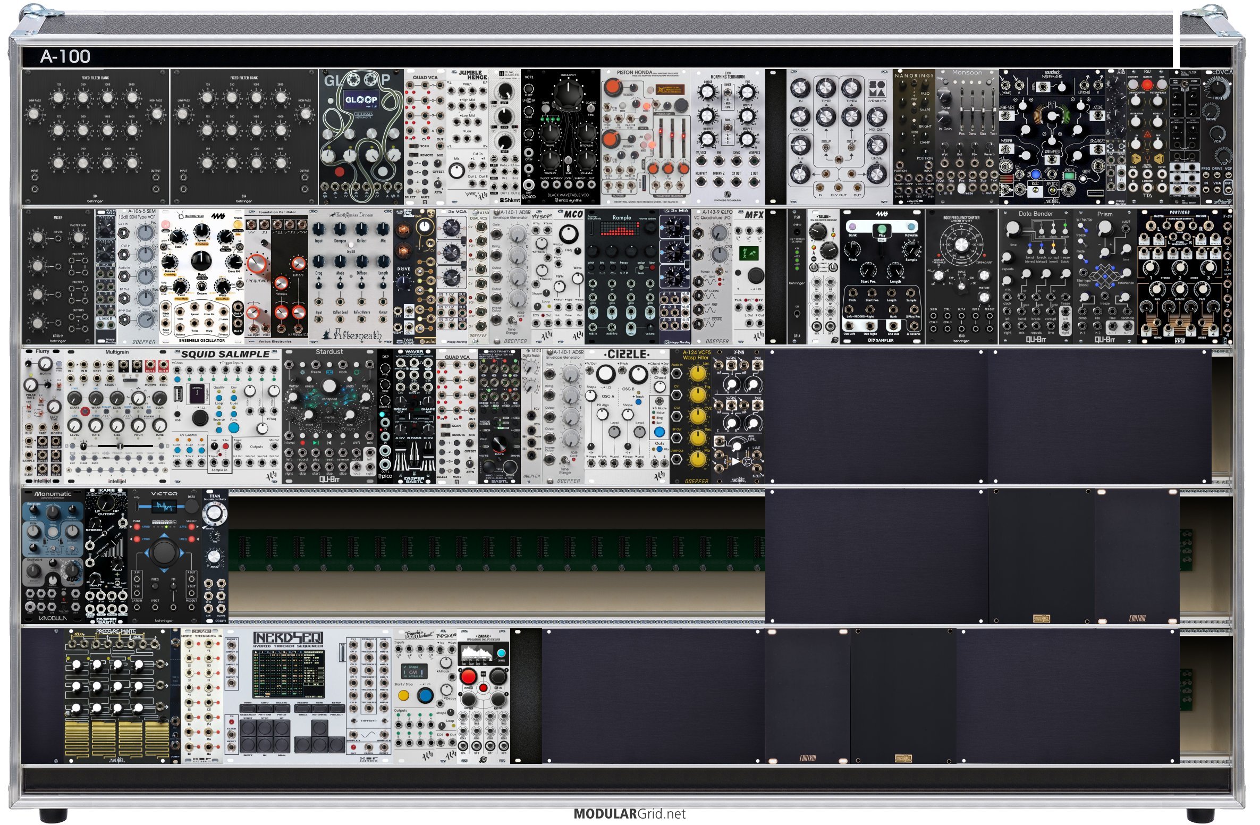Move the Text slider on Monsoon

(x=993, y=109)
